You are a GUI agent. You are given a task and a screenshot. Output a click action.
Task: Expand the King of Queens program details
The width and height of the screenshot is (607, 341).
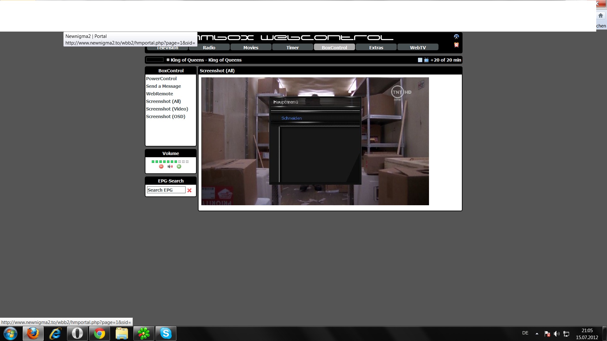[x=168, y=60]
